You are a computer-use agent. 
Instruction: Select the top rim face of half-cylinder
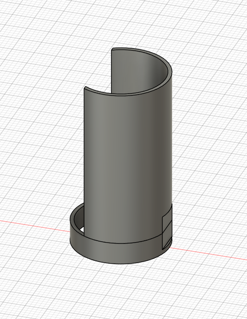[x=170, y=72]
